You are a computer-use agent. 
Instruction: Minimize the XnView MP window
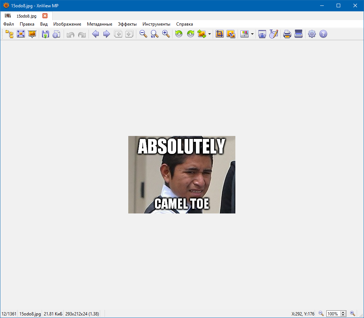pyautogui.click(x=322, y=5)
